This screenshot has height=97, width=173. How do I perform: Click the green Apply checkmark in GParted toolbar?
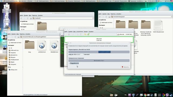coord(88,34)
